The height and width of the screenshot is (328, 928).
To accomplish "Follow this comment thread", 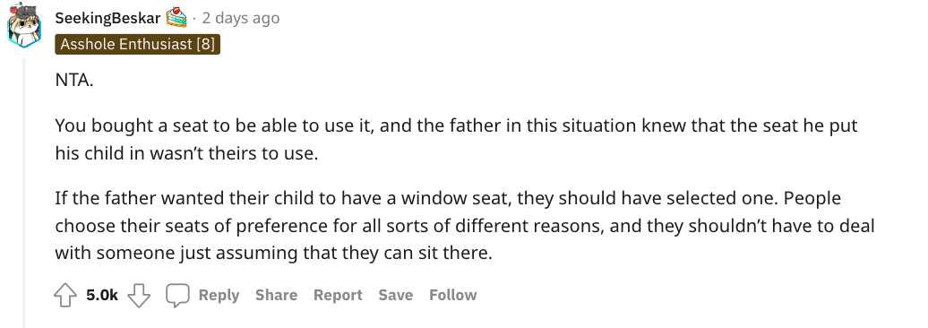I will point(452,295).
